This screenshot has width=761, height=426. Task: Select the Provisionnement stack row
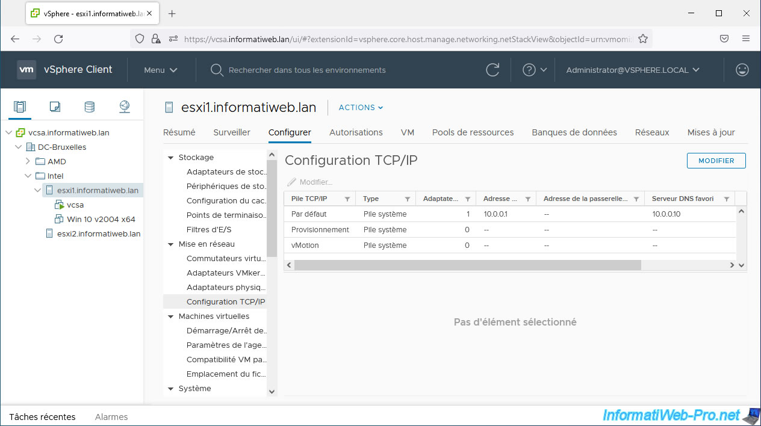point(509,230)
